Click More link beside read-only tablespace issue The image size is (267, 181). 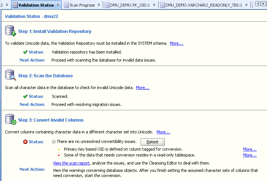coord(250,155)
